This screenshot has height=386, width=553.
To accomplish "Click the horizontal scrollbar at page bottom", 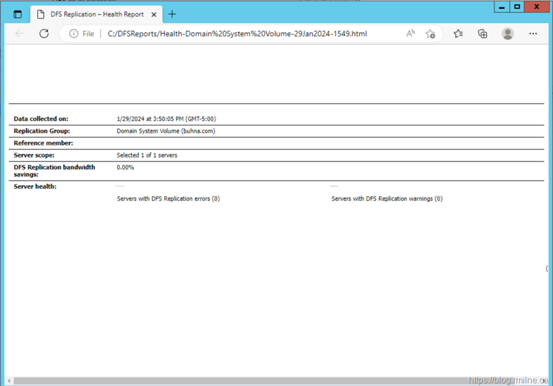I will 238,381.
